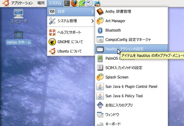Launch Art Manager

coord(131,21)
